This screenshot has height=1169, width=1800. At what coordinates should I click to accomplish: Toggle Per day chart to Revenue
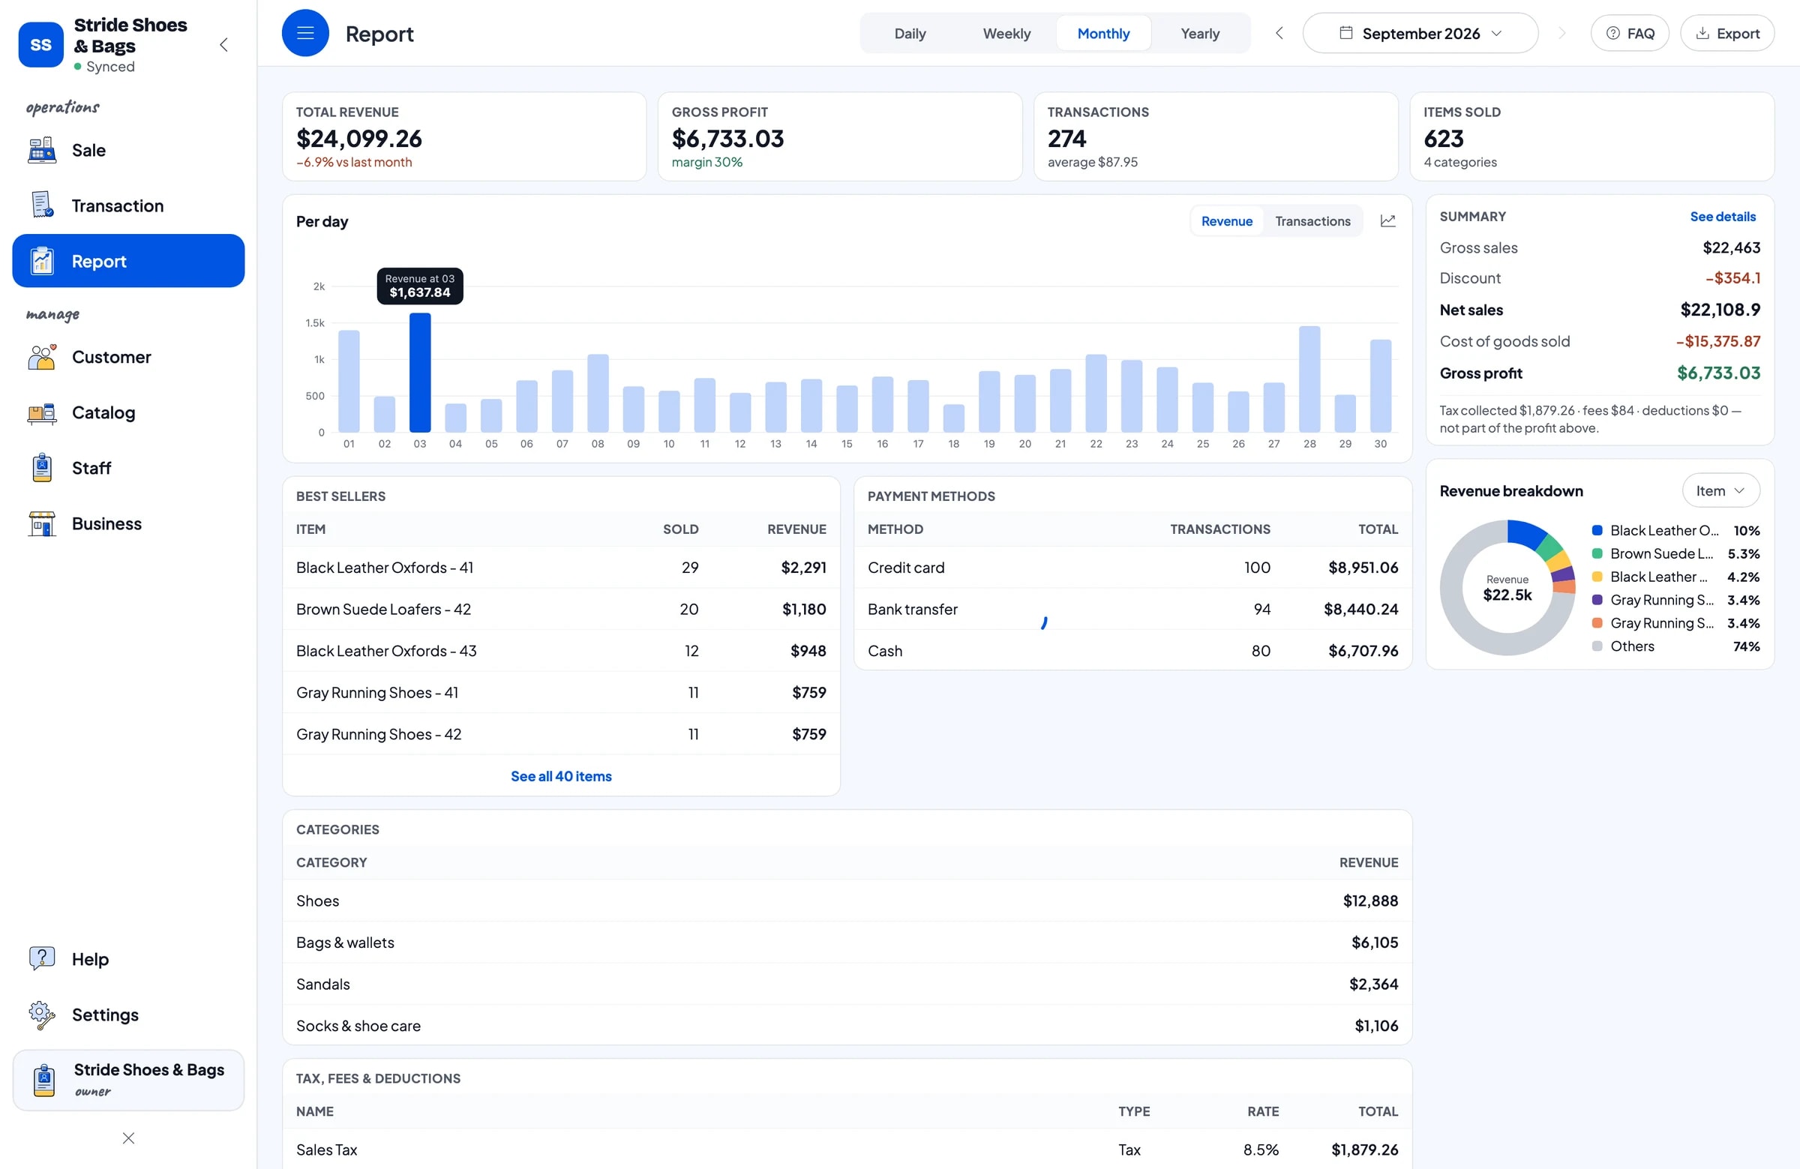1227,220
